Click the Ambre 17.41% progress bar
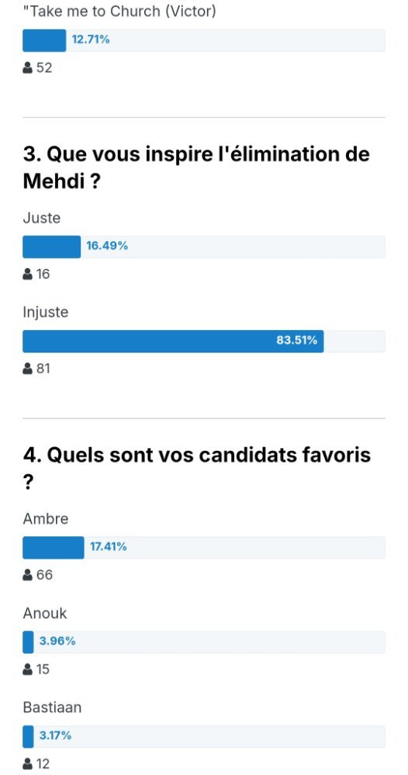The height and width of the screenshot is (775, 408). coord(204,548)
